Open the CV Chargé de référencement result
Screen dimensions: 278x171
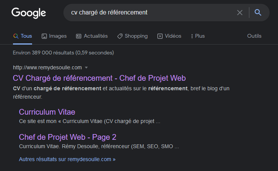99,78
